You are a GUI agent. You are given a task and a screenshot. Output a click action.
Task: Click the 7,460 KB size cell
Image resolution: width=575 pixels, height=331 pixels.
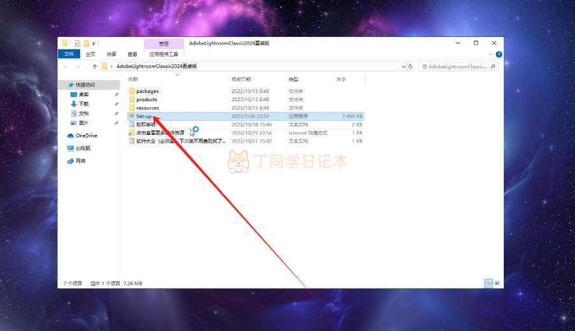click(x=352, y=116)
